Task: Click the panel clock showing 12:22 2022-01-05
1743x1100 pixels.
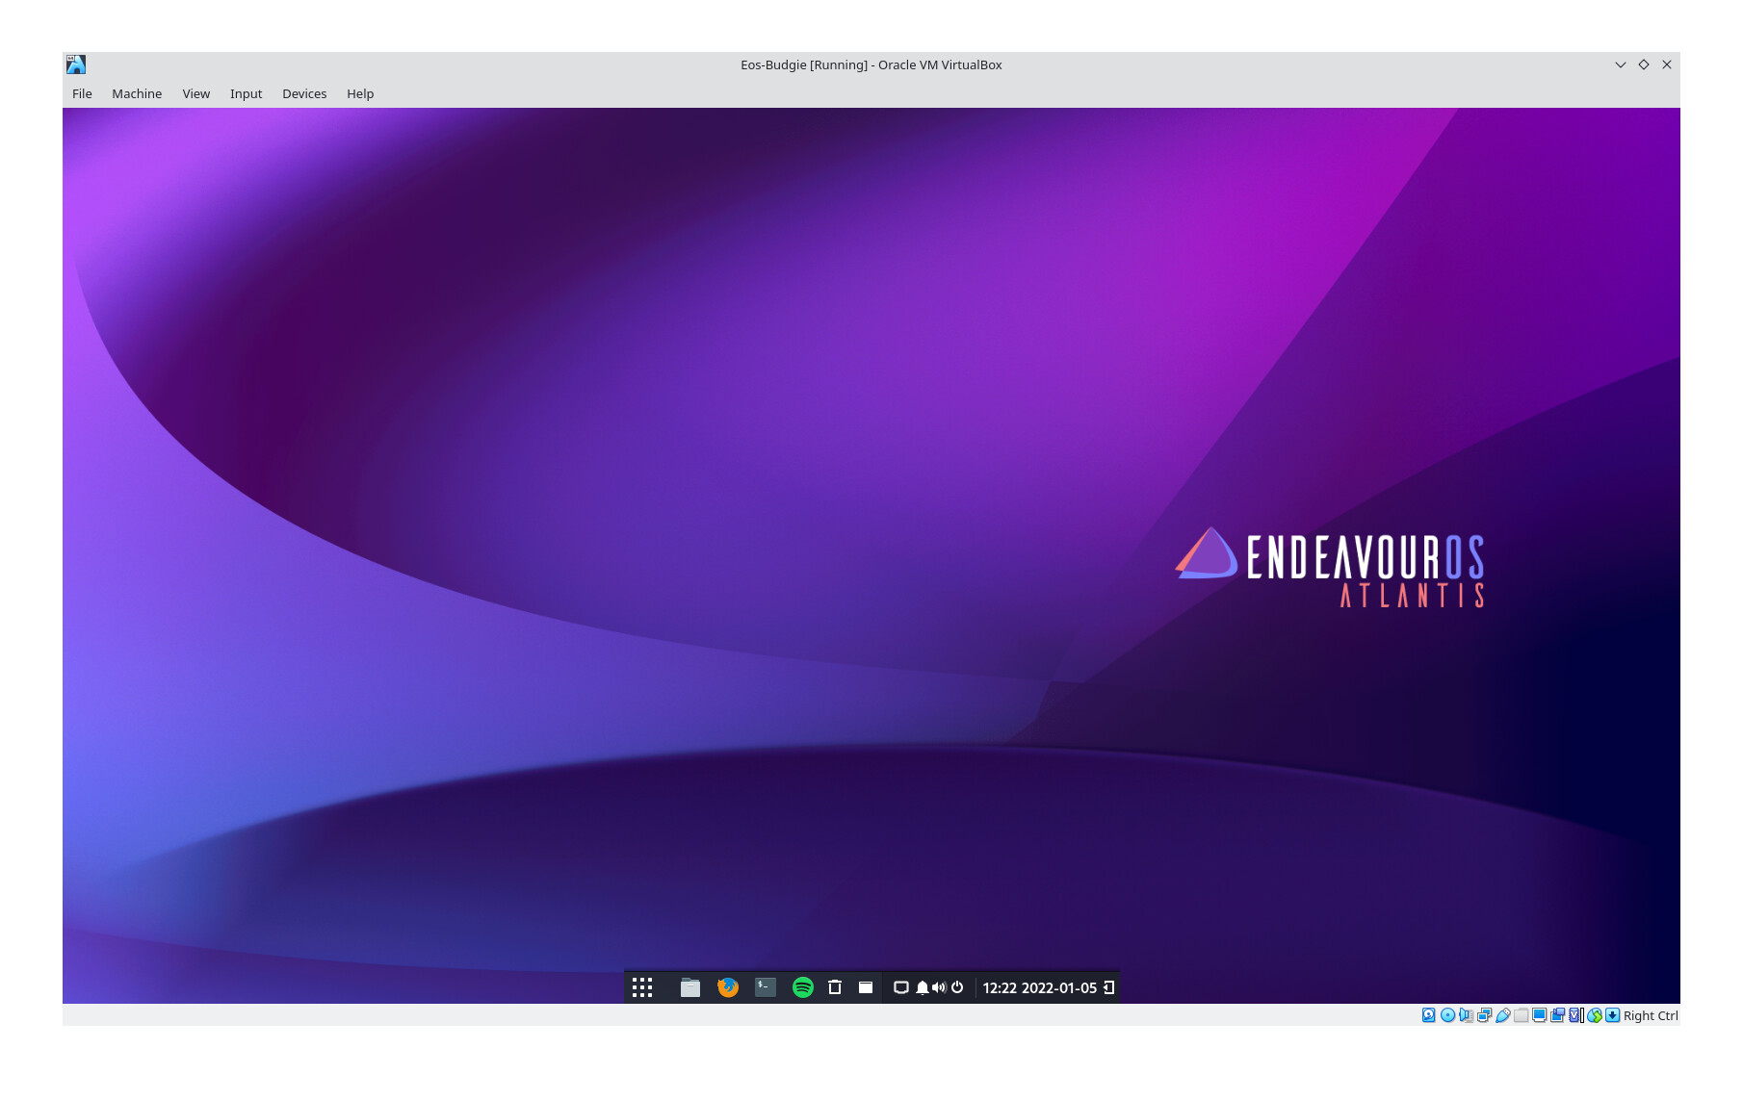Action: click(x=1040, y=987)
